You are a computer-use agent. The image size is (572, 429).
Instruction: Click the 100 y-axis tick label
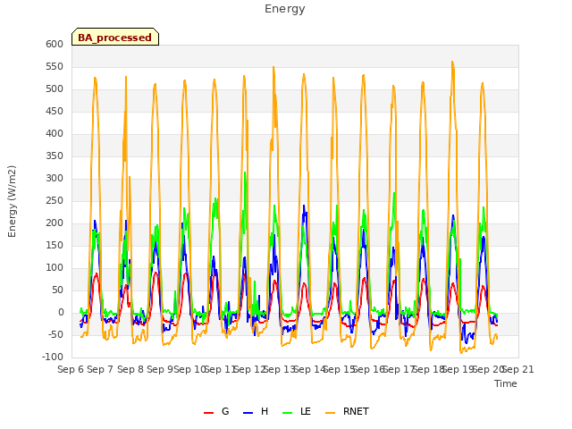[x=55, y=268]
